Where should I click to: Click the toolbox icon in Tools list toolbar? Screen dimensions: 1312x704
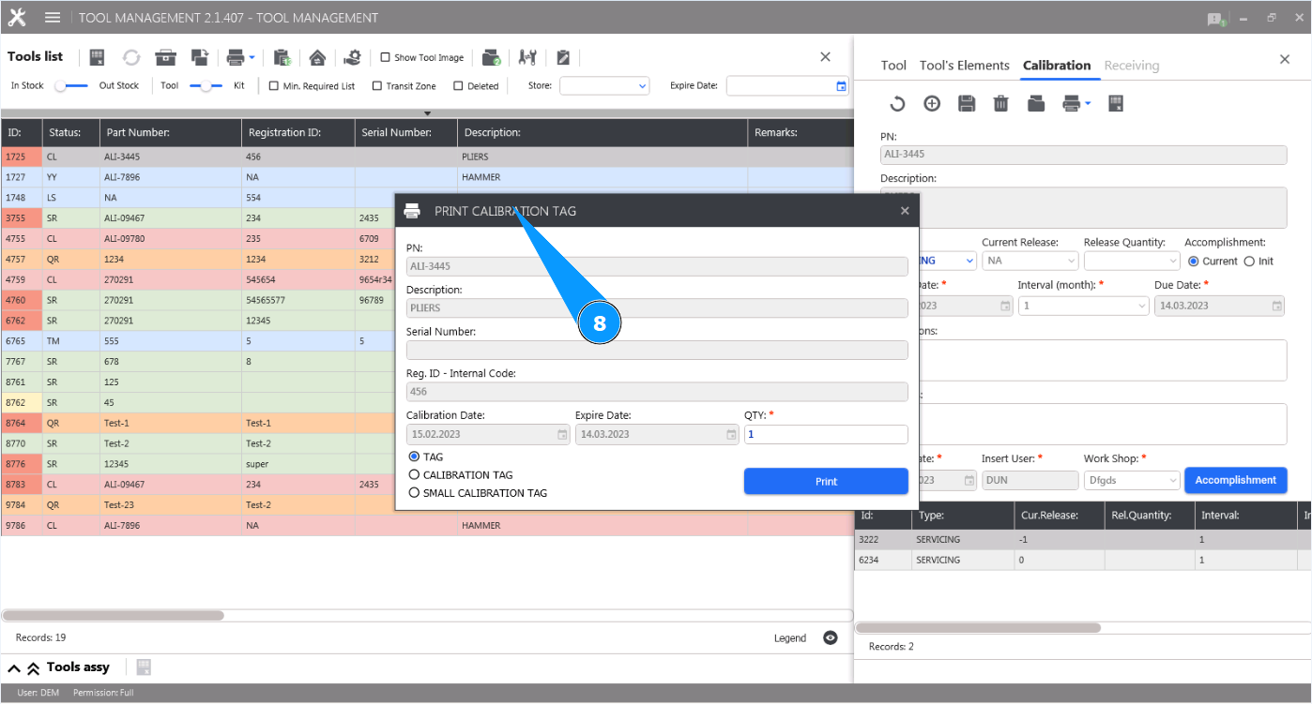(x=166, y=57)
